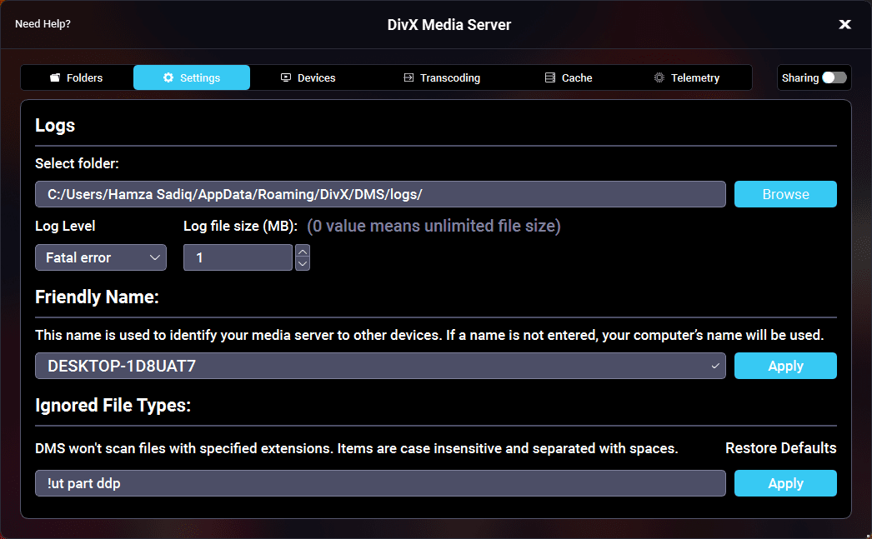872x539 pixels.
Task: Click the Cache tab icon
Action: pos(550,78)
